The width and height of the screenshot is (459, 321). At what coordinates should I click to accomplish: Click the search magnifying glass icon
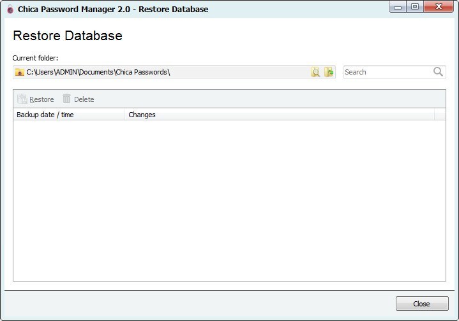point(438,72)
